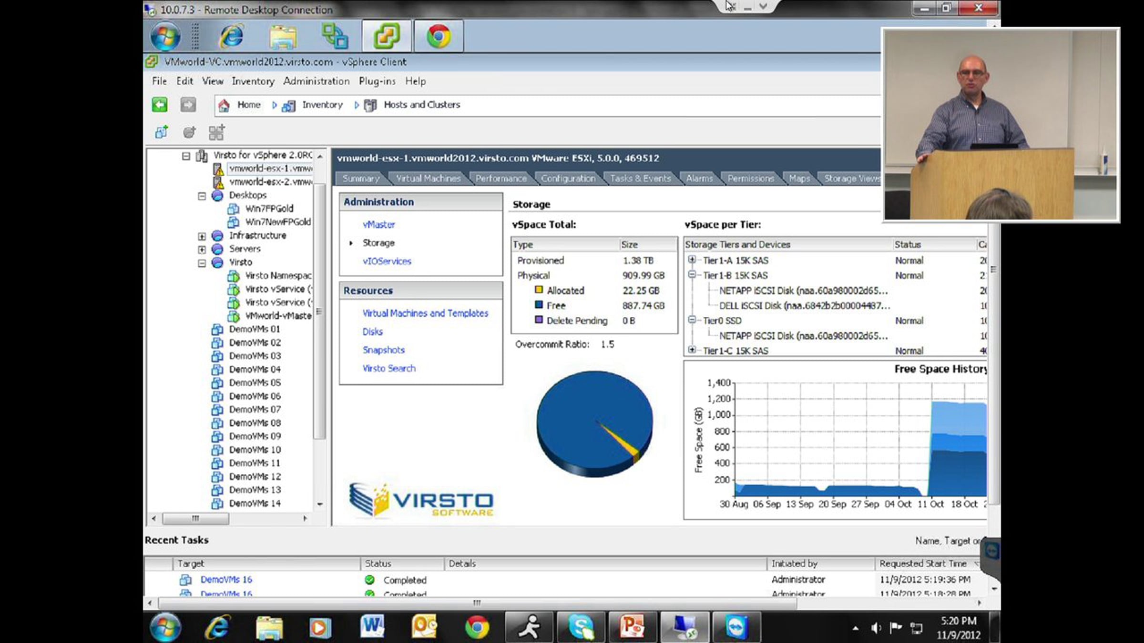The height and width of the screenshot is (643, 1144).
Task: Click the green Back navigation arrow
Action: click(x=160, y=105)
